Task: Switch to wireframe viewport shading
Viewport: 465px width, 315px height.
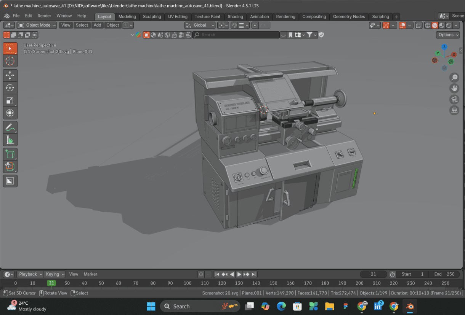Action: 428,25
